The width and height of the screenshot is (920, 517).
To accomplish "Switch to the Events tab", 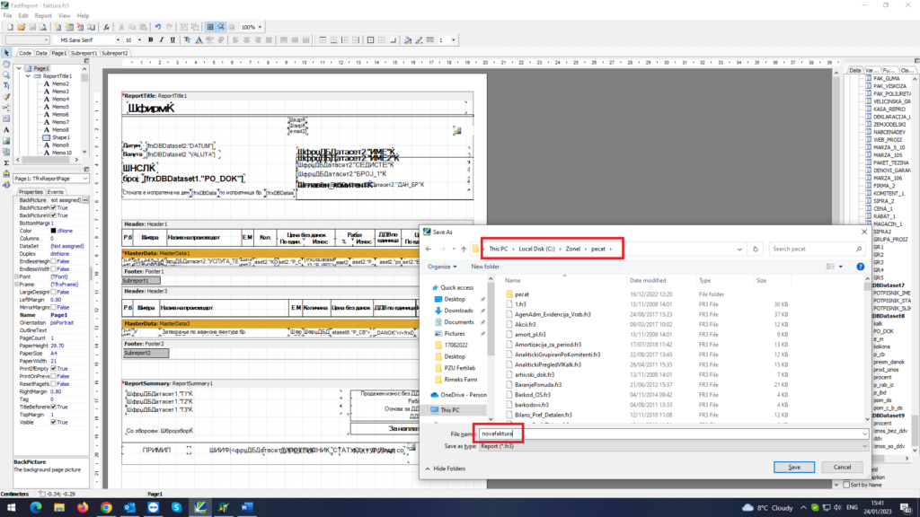I will point(55,192).
